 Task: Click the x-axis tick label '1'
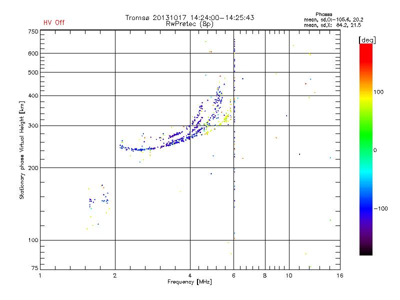coord(40,275)
